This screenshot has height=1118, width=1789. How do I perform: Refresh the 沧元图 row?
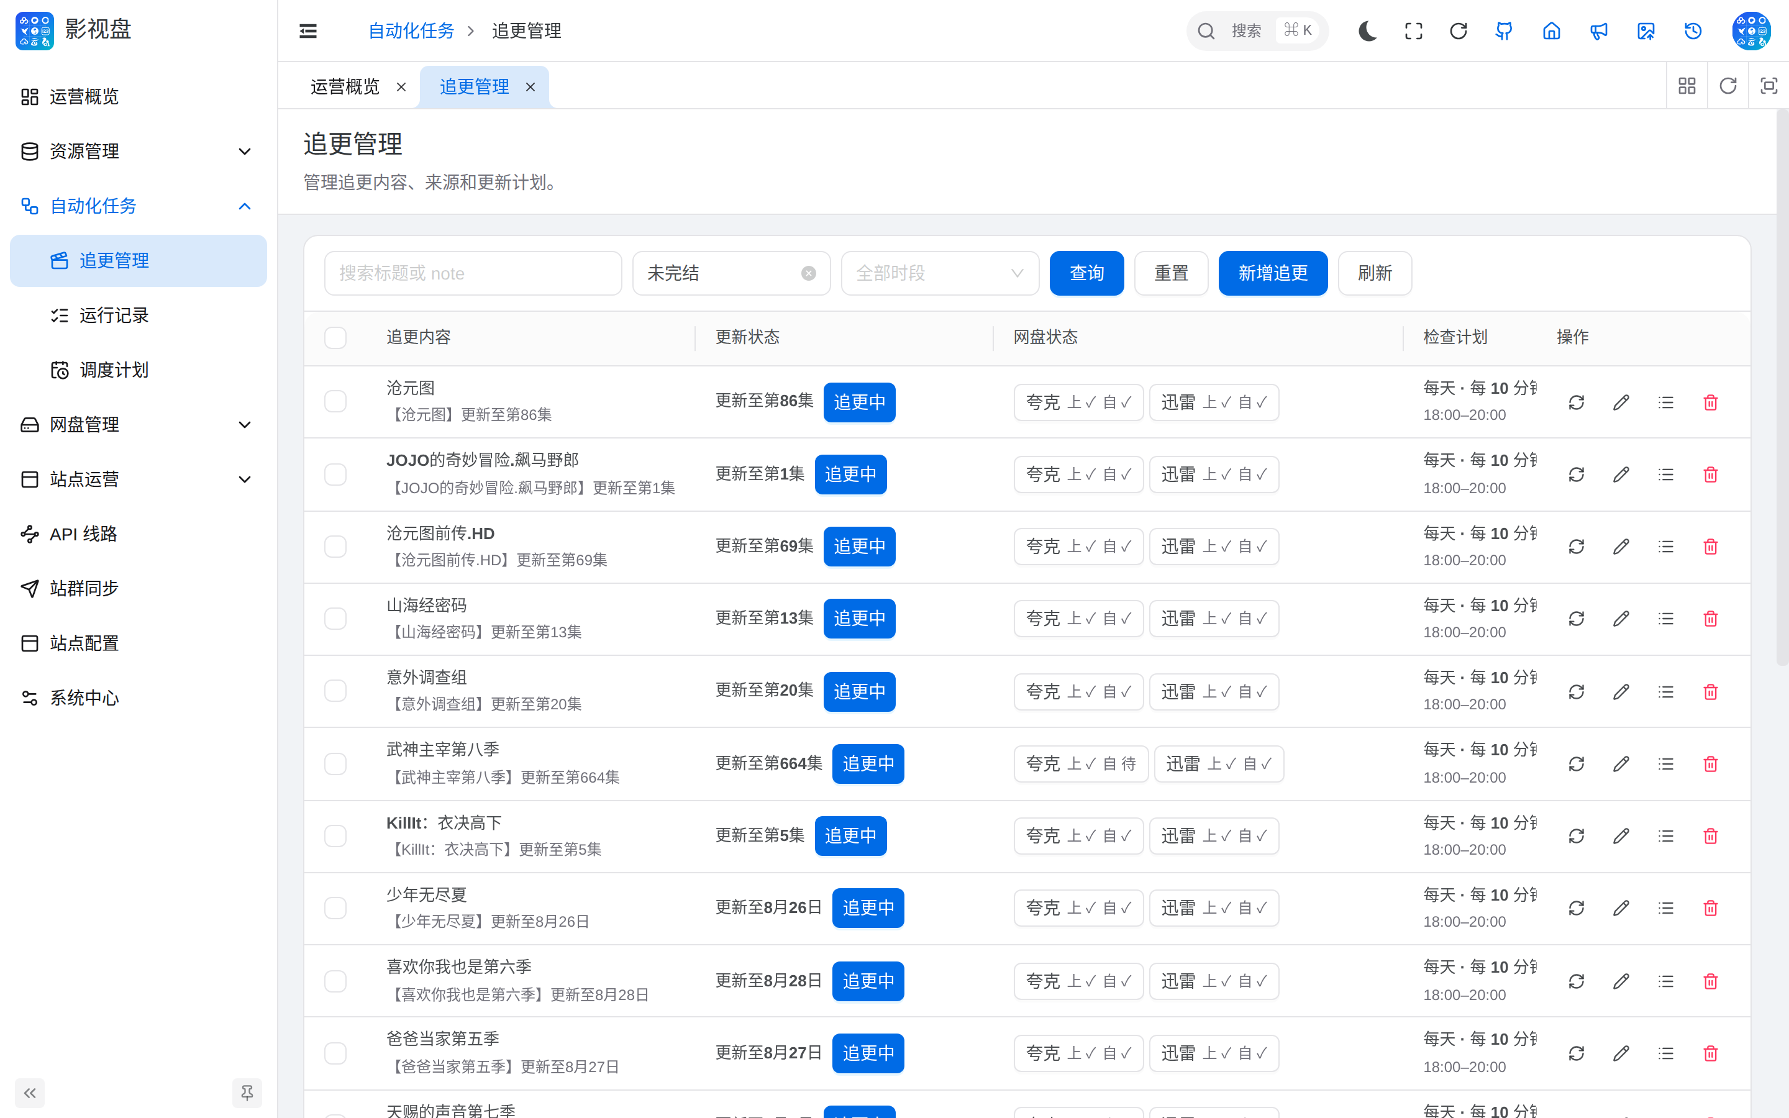tap(1576, 402)
